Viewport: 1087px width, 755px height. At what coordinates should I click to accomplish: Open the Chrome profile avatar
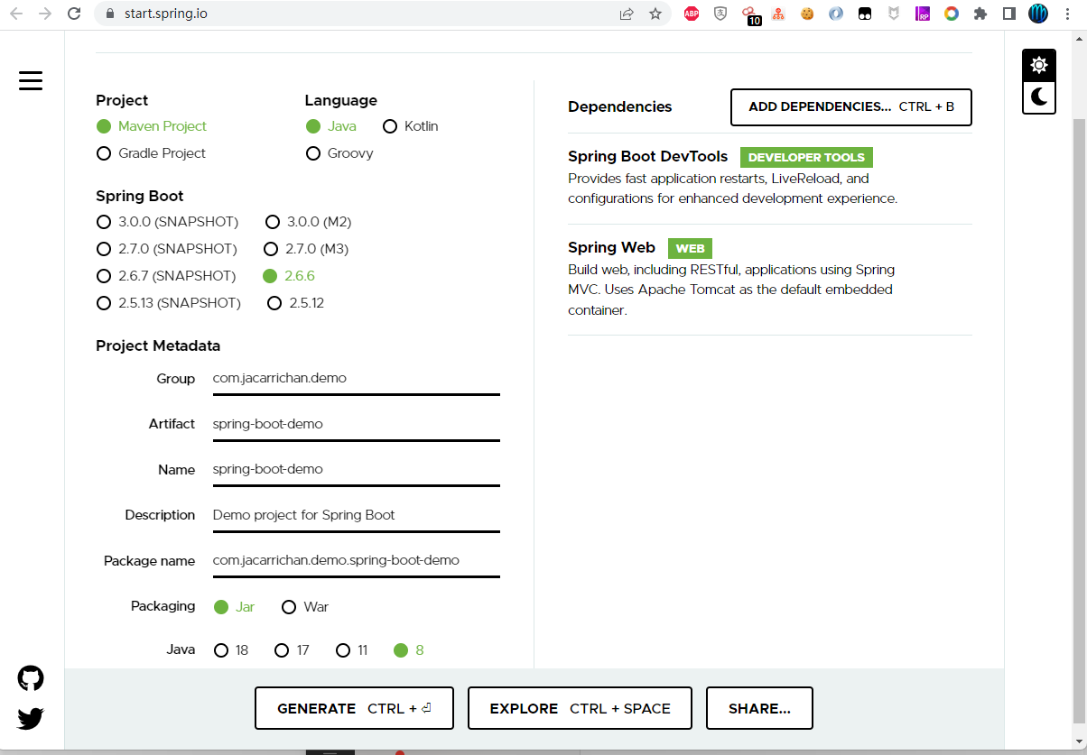point(1038,14)
